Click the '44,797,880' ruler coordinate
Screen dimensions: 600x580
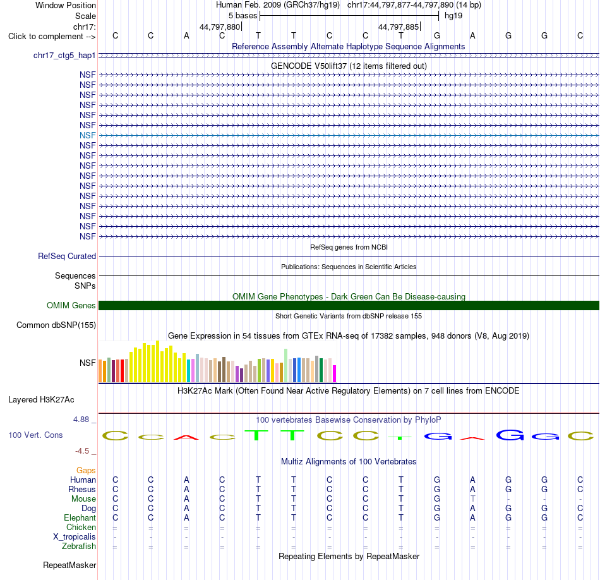[x=220, y=27]
